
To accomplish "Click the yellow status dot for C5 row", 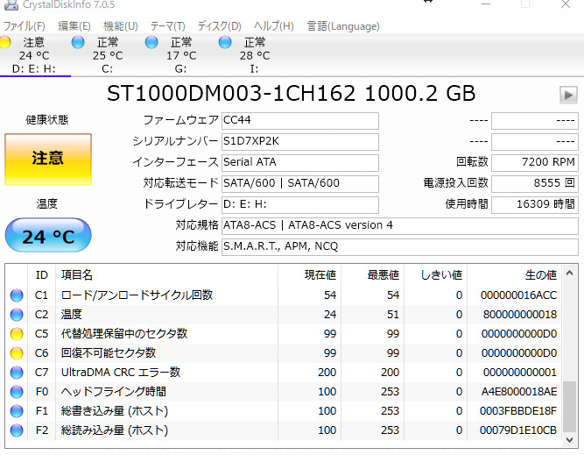I will click(17, 334).
